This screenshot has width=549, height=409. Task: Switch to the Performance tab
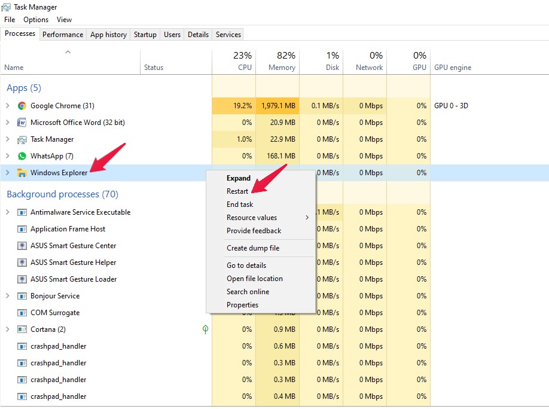pyautogui.click(x=63, y=35)
